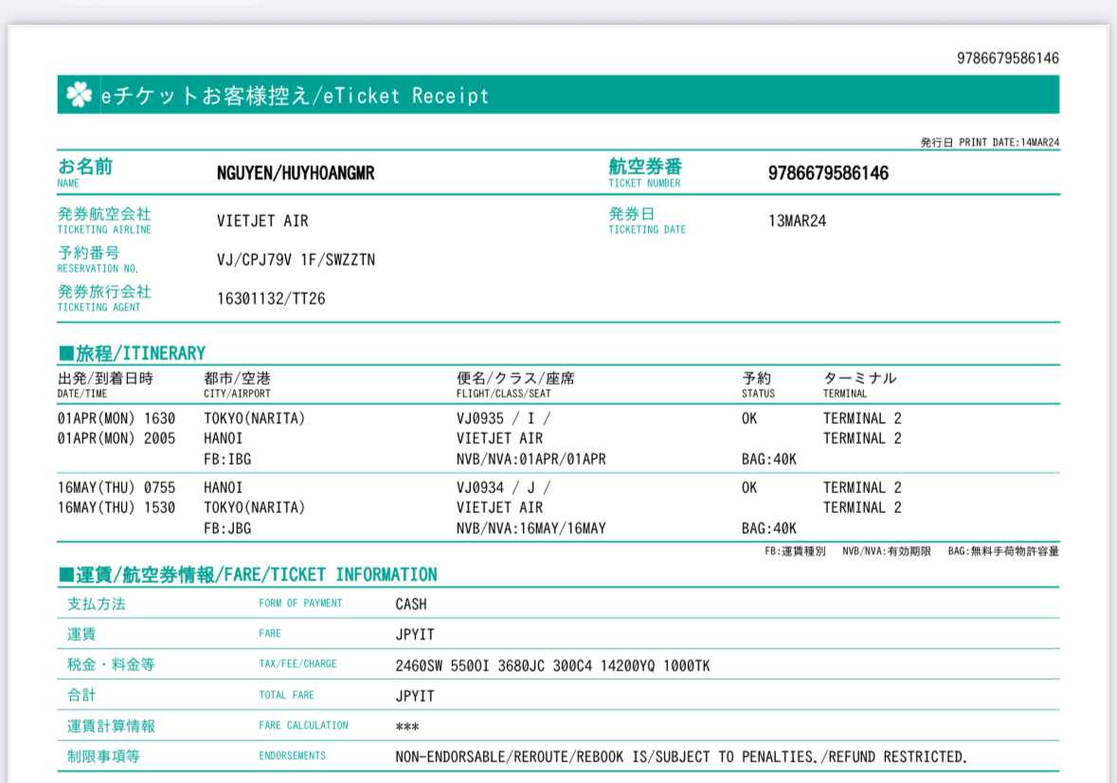
Task: Click the tax/fee/charge breakdown line
Action: [x=552, y=665]
